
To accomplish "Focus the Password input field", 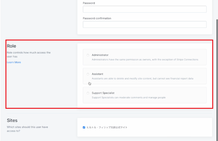I will [145, 9].
